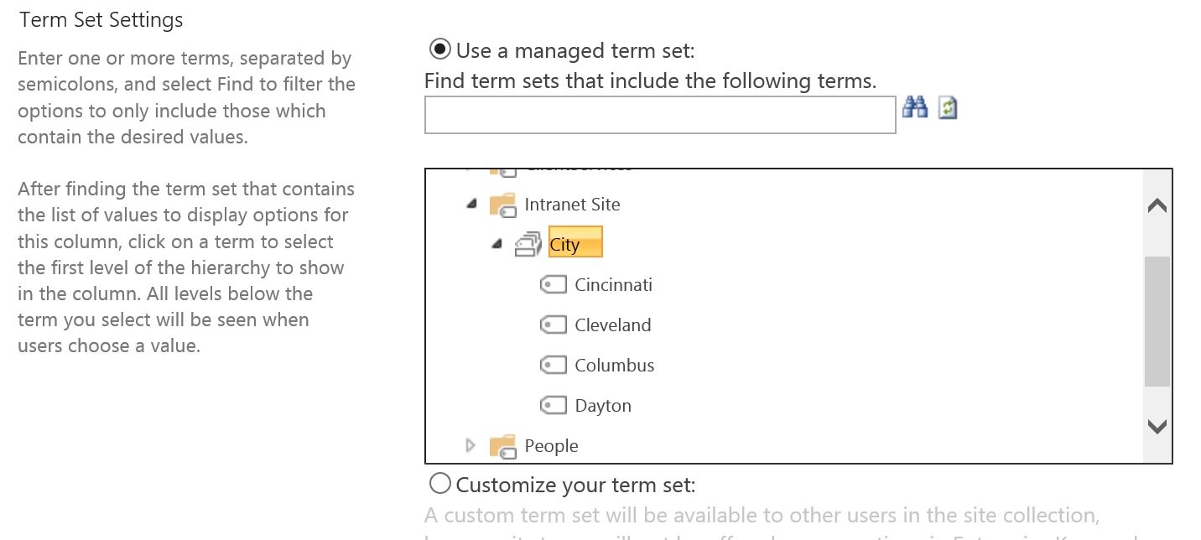Click the find term sets text box
Image resolution: width=1201 pixels, height=540 pixels.
660,115
